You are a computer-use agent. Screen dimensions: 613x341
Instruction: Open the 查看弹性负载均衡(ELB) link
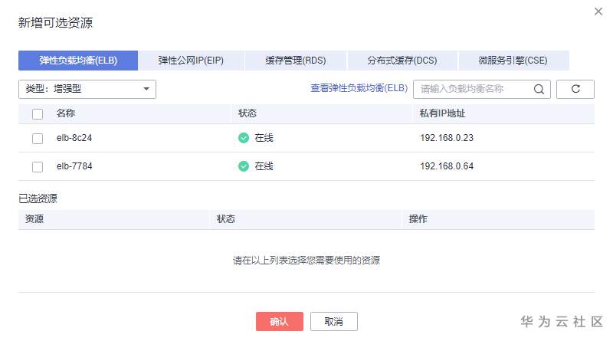coord(359,88)
